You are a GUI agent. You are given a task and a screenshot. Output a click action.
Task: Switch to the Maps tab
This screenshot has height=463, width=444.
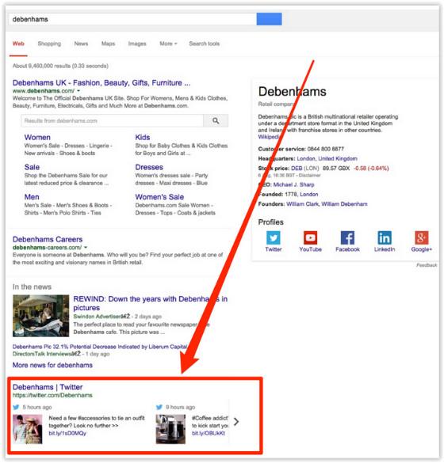[x=109, y=44]
